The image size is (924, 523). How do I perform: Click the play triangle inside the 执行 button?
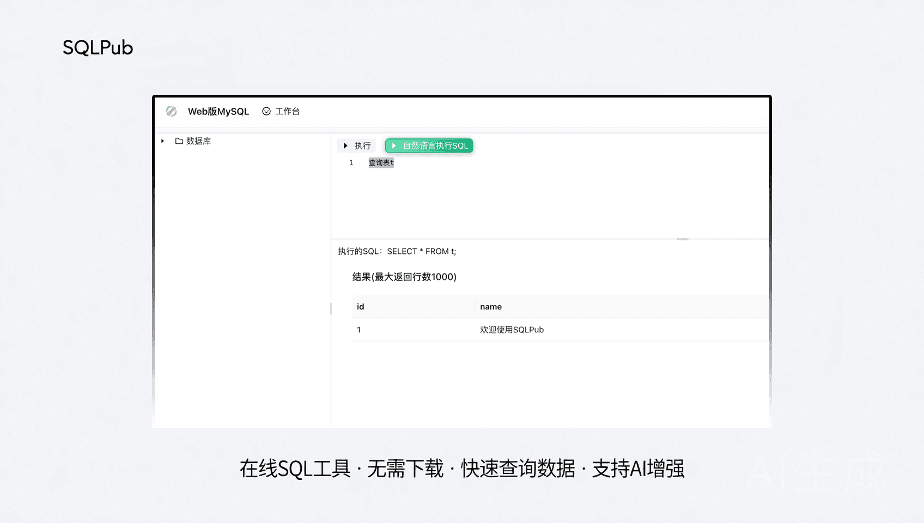point(346,145)
